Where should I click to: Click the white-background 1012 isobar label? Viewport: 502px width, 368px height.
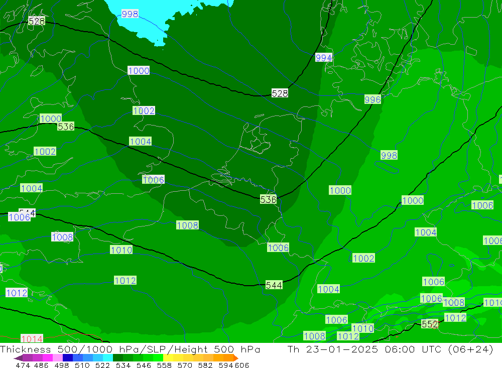(x=17, y=292)
